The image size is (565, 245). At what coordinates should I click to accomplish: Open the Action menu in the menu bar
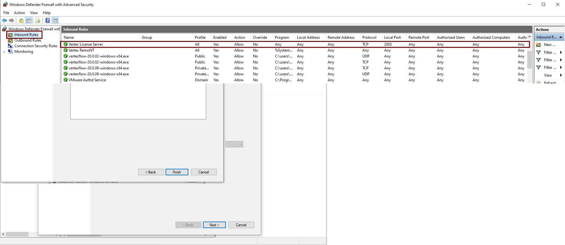pyautogui.click(x=19, y=13)
